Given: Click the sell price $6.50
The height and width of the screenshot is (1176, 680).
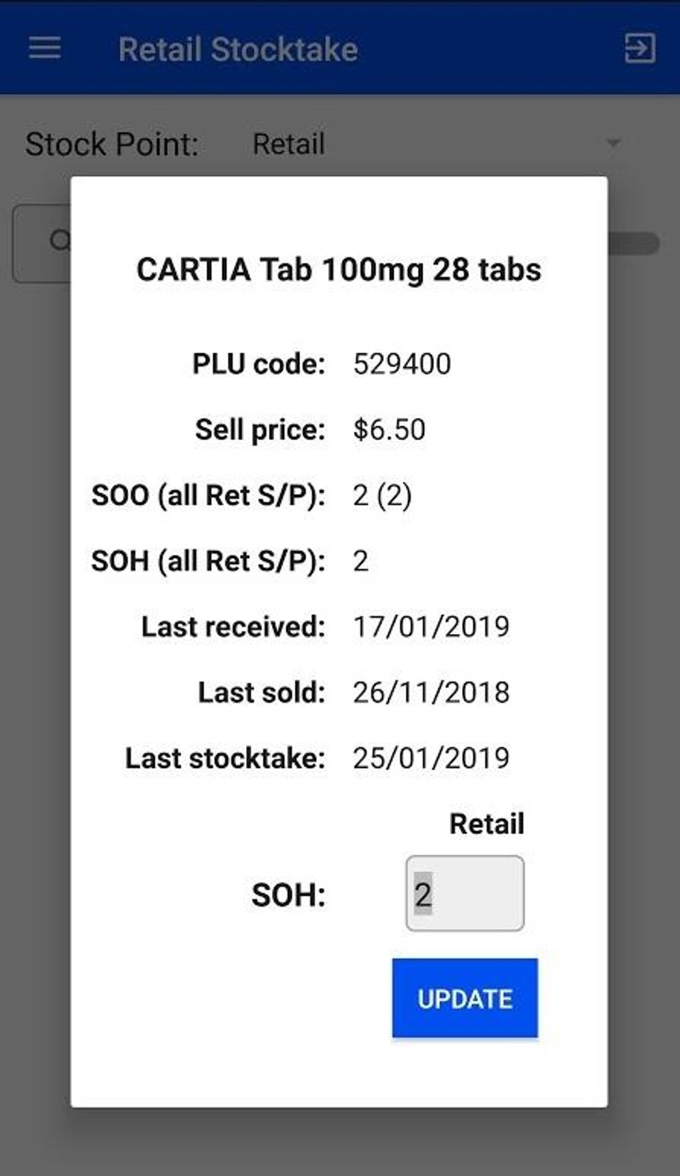Looking at the screenshot, I should [389, 429].
